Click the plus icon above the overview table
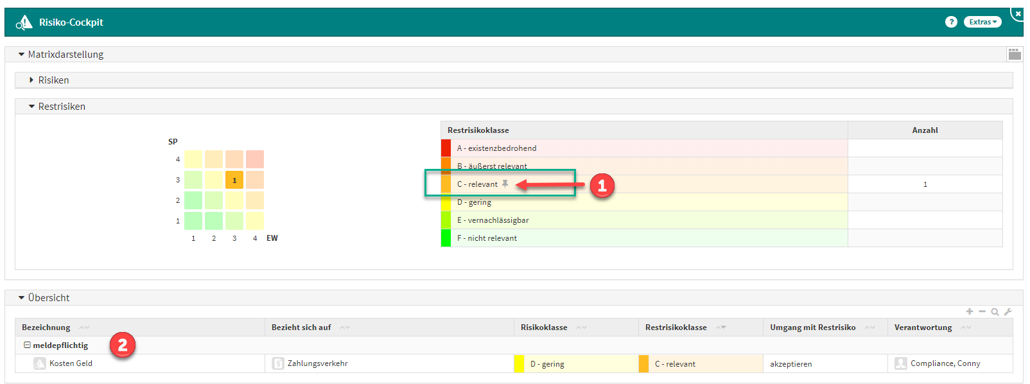 [970, 311]
